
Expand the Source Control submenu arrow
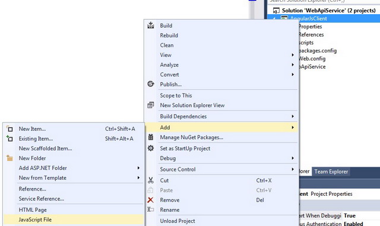(x=293, y=169)
